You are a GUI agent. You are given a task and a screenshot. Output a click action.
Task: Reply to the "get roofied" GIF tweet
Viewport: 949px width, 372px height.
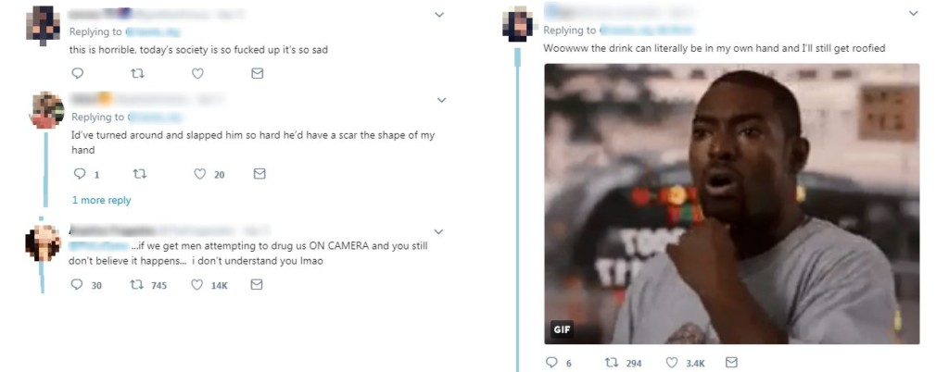[x=551, y=363]
